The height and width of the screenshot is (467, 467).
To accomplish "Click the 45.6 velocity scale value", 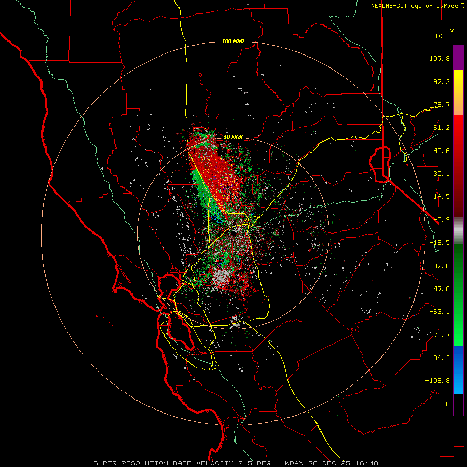I will tap(442, 150).
